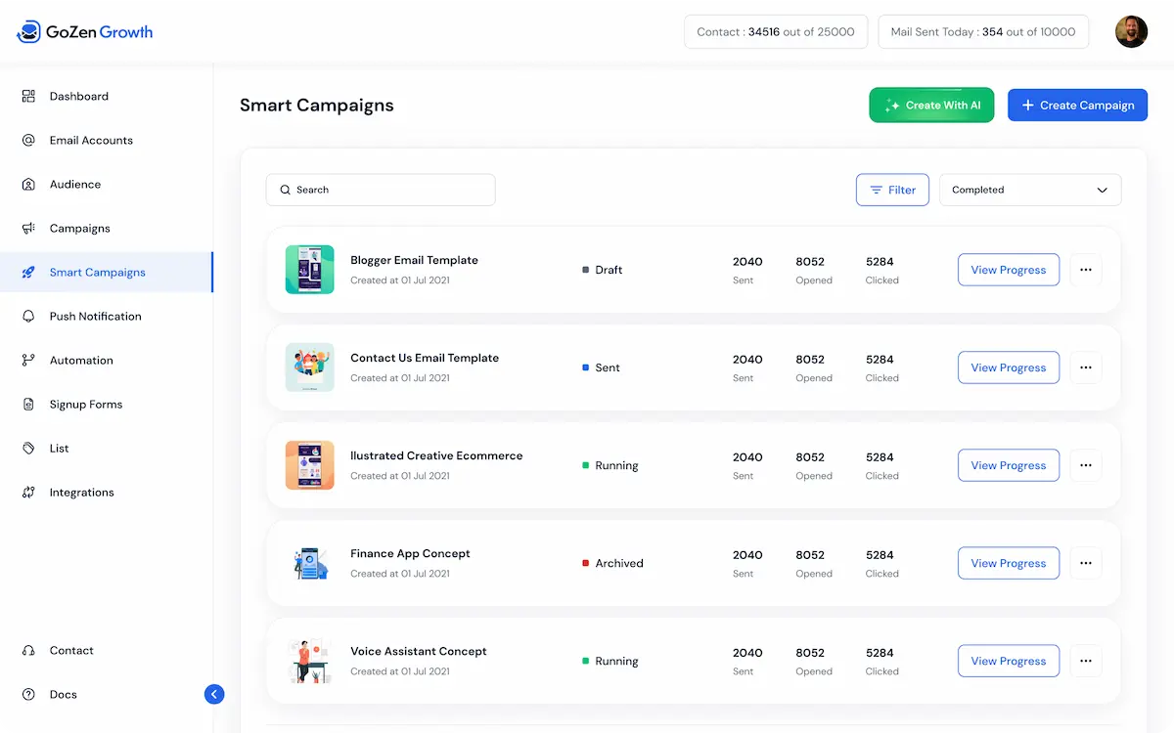Open the Audience section
The image size is (1174, 733).
(x=74, y=184)
